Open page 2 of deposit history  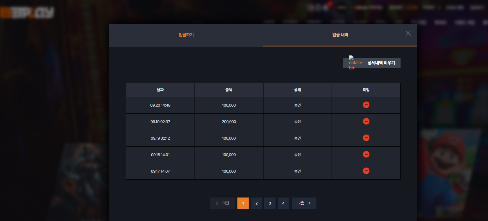click(x=256, y=203)
